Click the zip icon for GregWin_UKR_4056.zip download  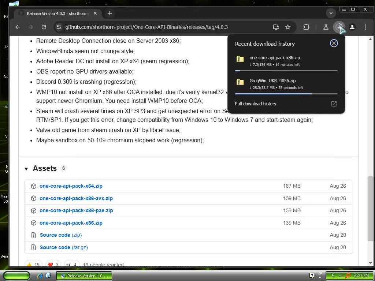tap(240, 82)
